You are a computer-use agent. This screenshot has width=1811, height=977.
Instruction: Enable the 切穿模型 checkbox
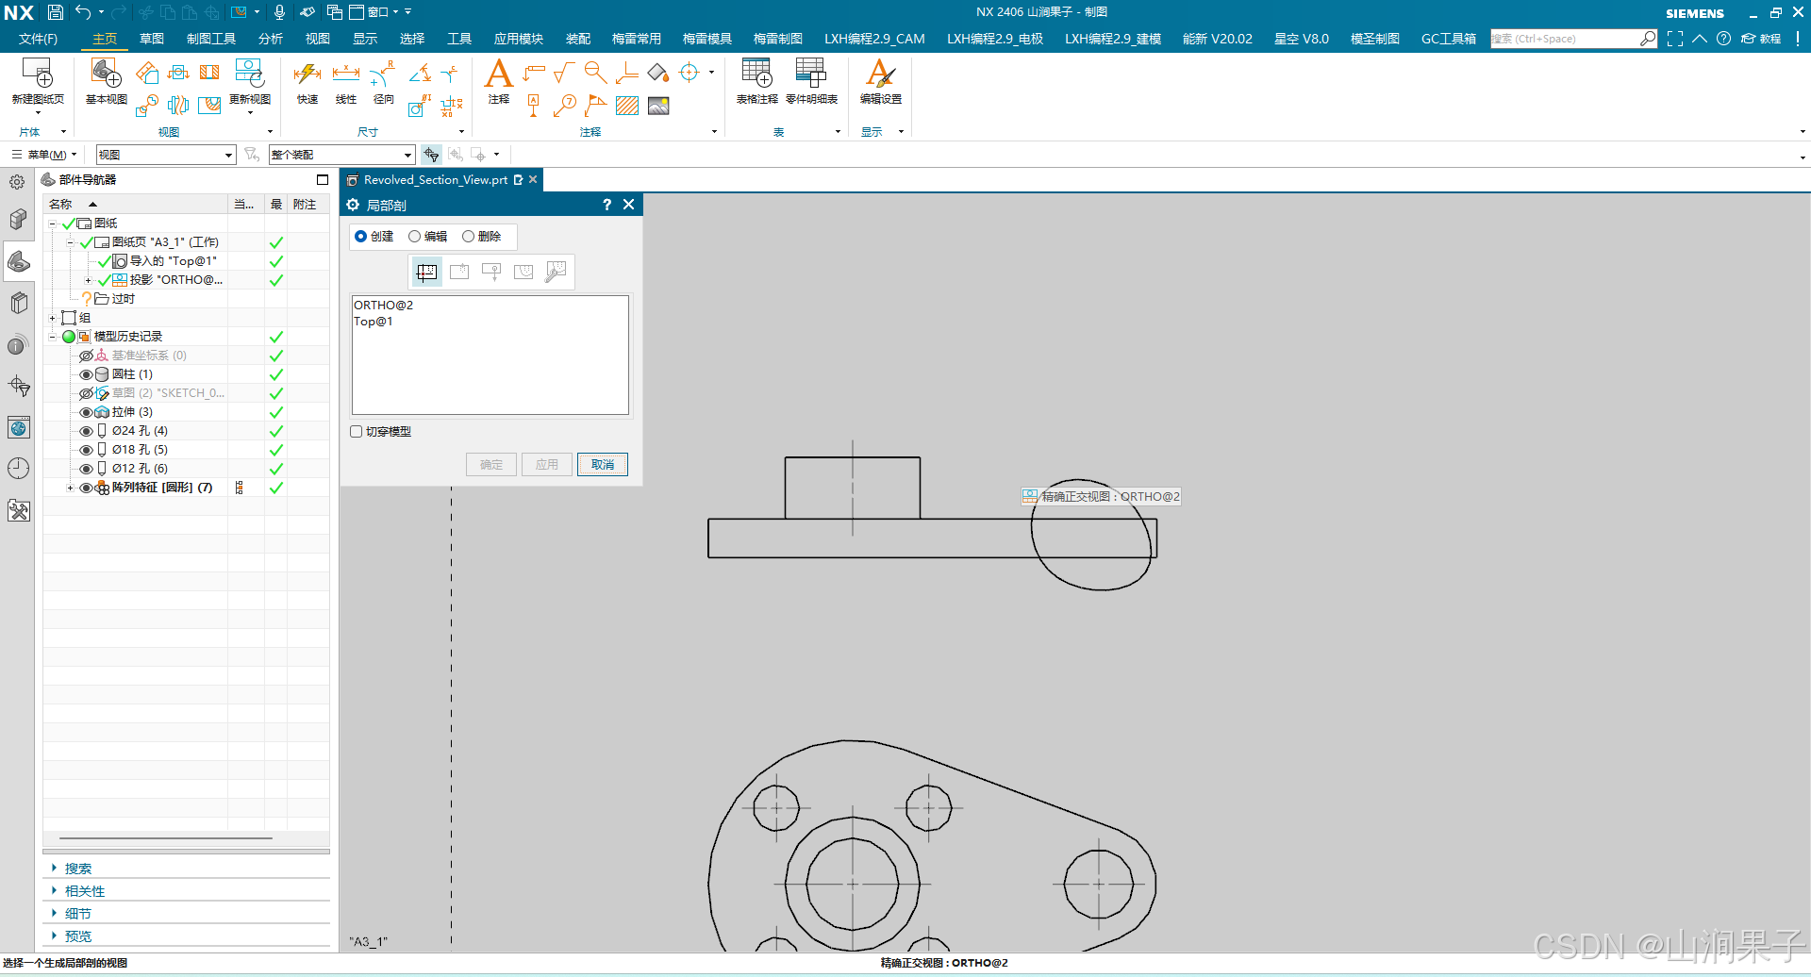[357, 432]
